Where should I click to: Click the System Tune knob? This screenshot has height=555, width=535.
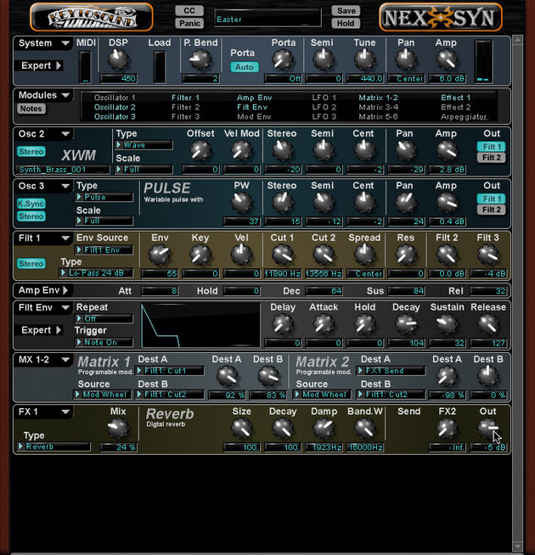(364, 59)
